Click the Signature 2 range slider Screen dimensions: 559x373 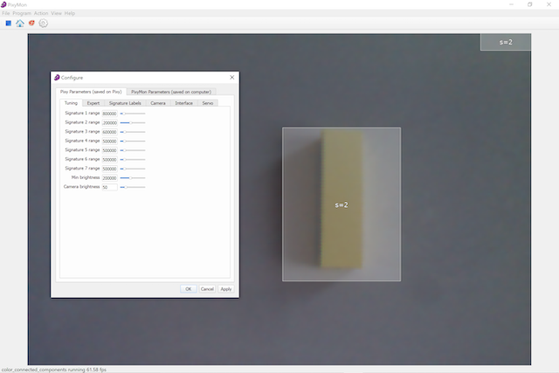(132, 123)
